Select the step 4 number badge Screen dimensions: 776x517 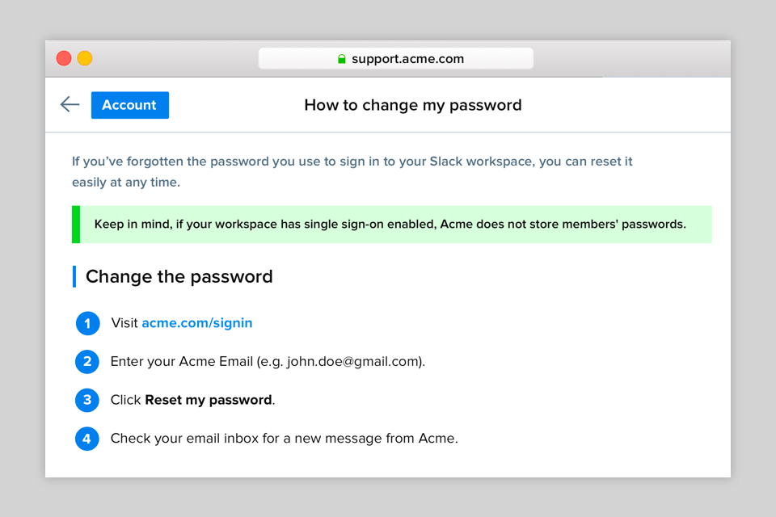(87, 439)
